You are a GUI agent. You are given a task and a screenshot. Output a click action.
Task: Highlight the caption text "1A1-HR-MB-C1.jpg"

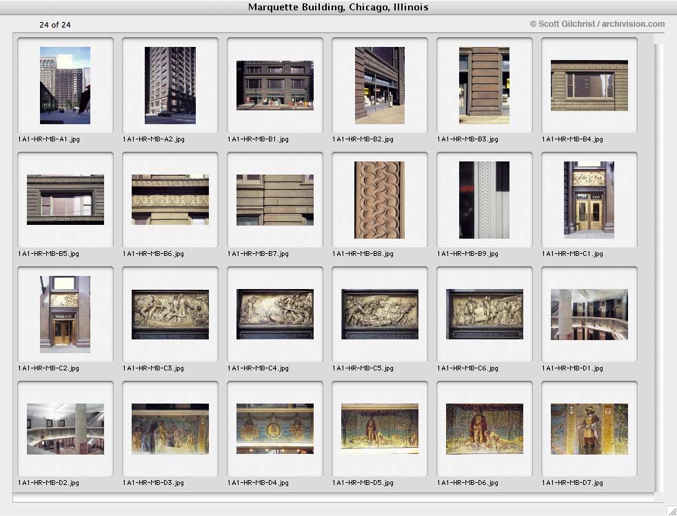(x=572, y=254)
